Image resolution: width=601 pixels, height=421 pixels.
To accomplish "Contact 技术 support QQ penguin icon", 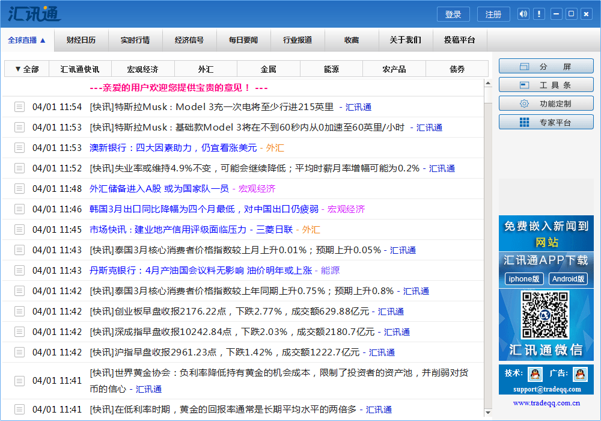I will (x=535, y=374).
